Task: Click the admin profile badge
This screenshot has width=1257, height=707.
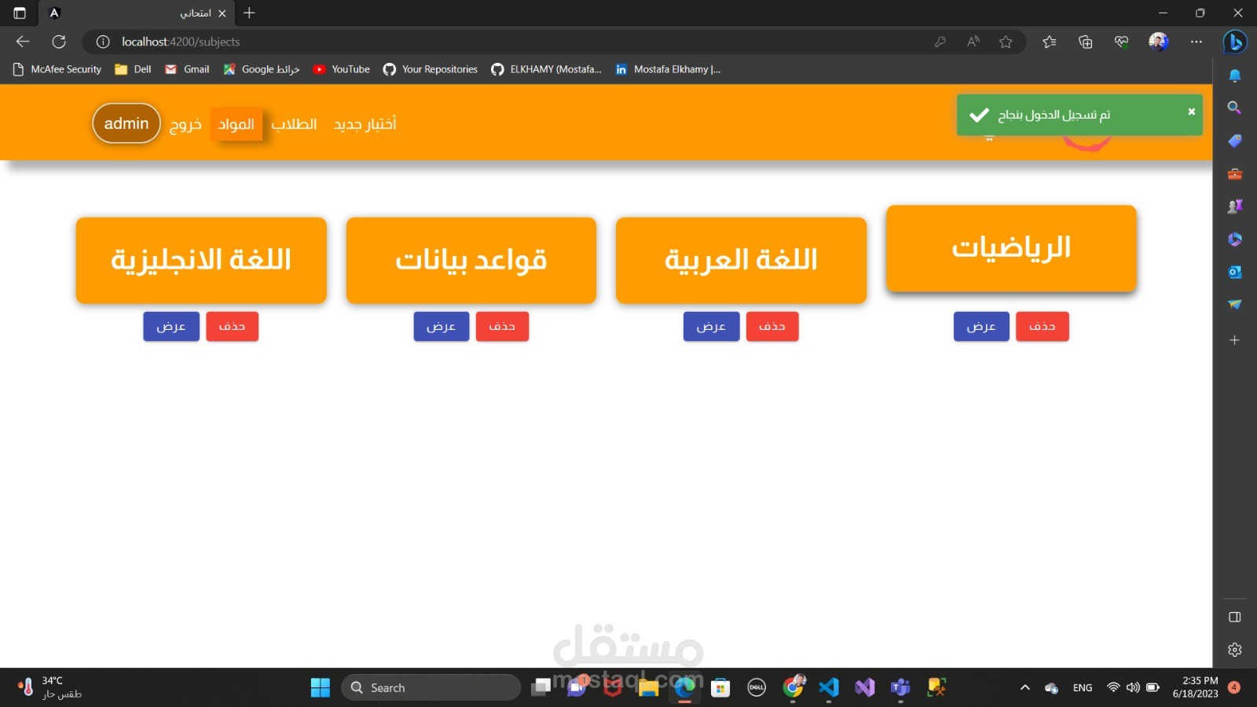Action: pos(126,123)
